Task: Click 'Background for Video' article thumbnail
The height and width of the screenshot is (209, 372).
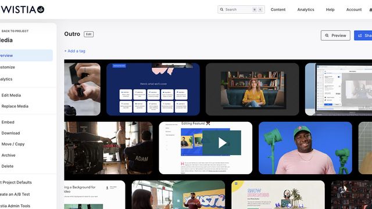Action: [x=95, y=195]
